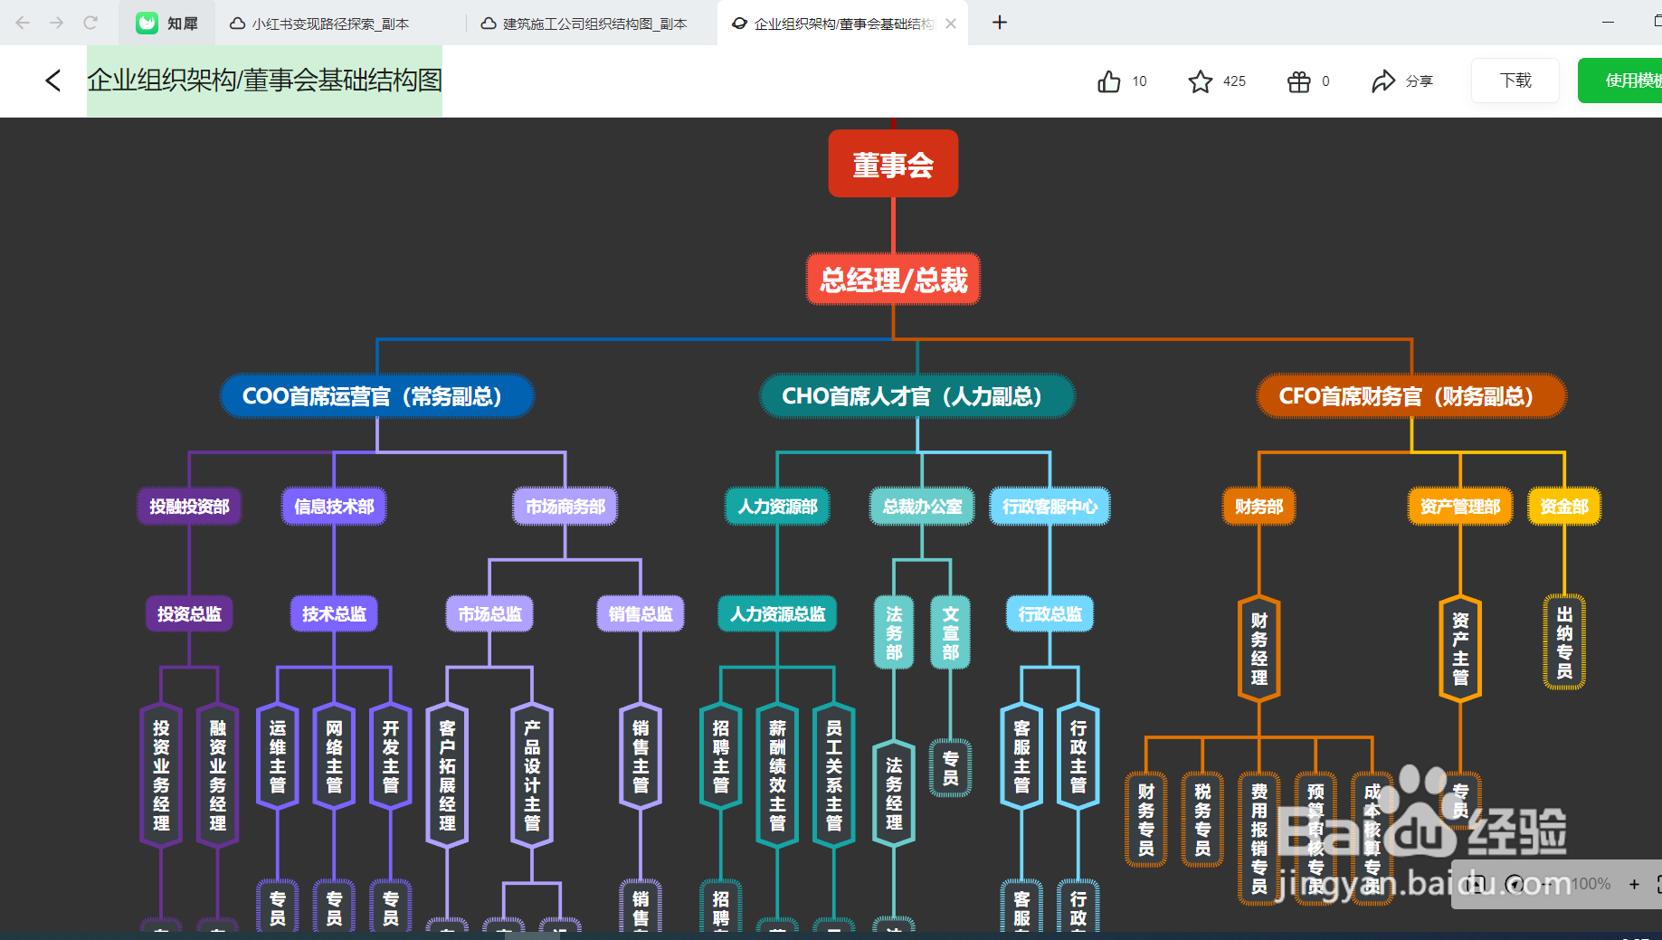Image resolution: width=1662 pixels, height=940 pixels.
Task: Select the vertical 薪酬绩效主管 node
Action: 777,775
